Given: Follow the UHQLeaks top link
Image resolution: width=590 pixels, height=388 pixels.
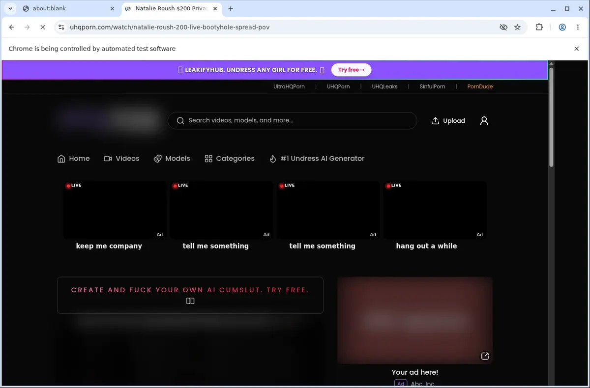Looking at the screenshot, I should point(384,86).
